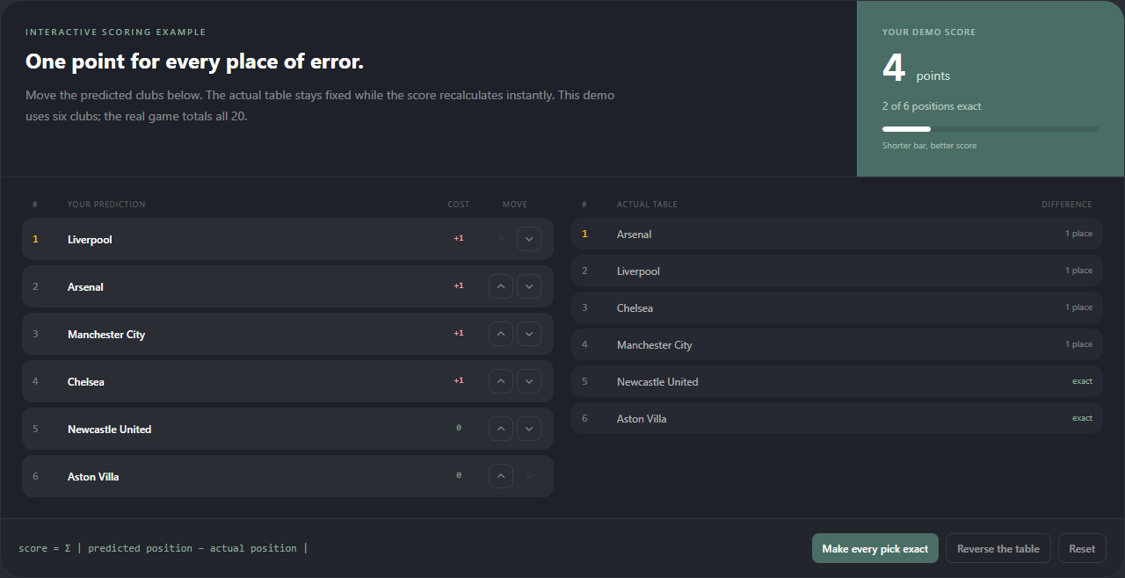Click the disabled up arrow for Liverpool
Viewport: 1125px width, 578px height.
coord(500,239)
